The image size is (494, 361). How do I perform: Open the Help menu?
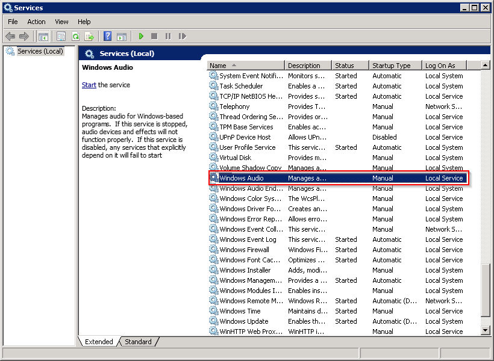84,22
